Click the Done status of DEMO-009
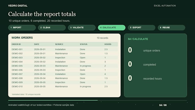Image resolution: width=195 pixels, height=110 pixels. [x=83, y=82]
